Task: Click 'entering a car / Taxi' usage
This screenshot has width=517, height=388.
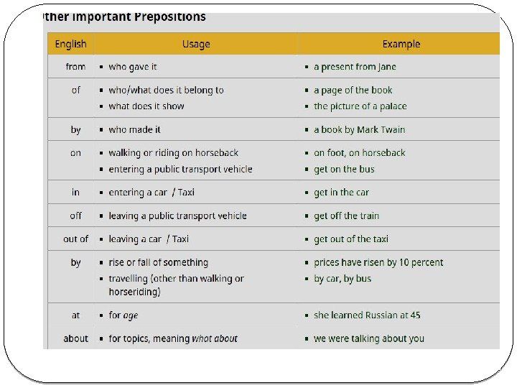Action: [x=152, y=193]
